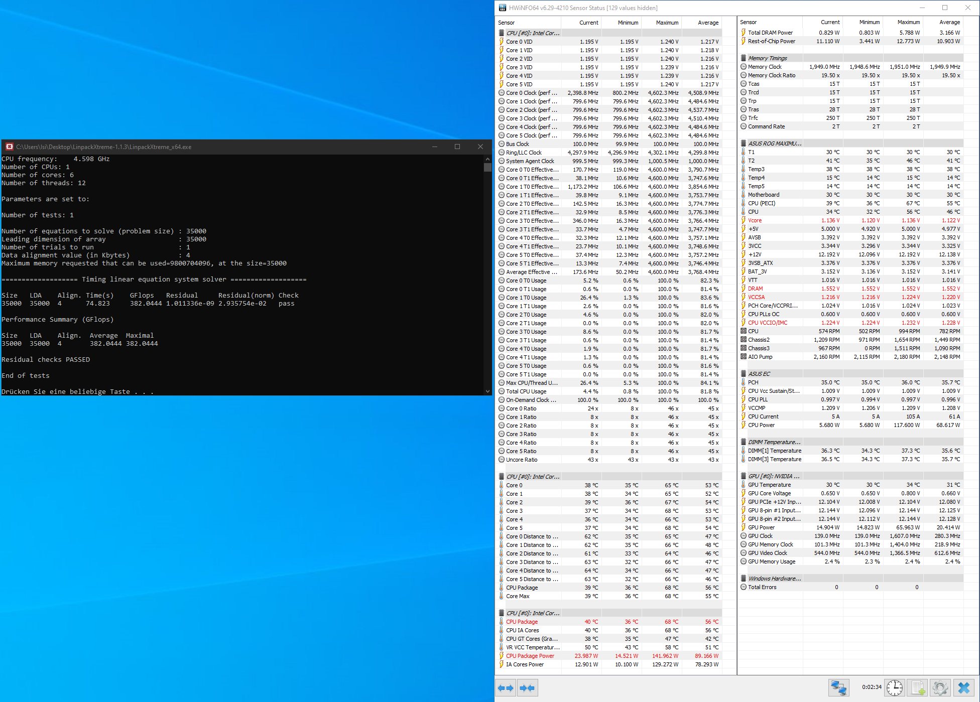Reset min/max values via the clock icon
Viewport: 980px width, 702px height.
point(895,687)
